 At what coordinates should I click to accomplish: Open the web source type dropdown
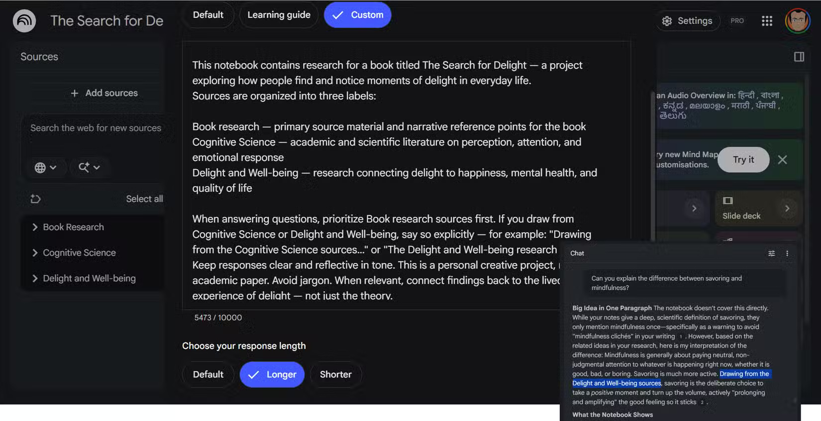click(45, 168)
